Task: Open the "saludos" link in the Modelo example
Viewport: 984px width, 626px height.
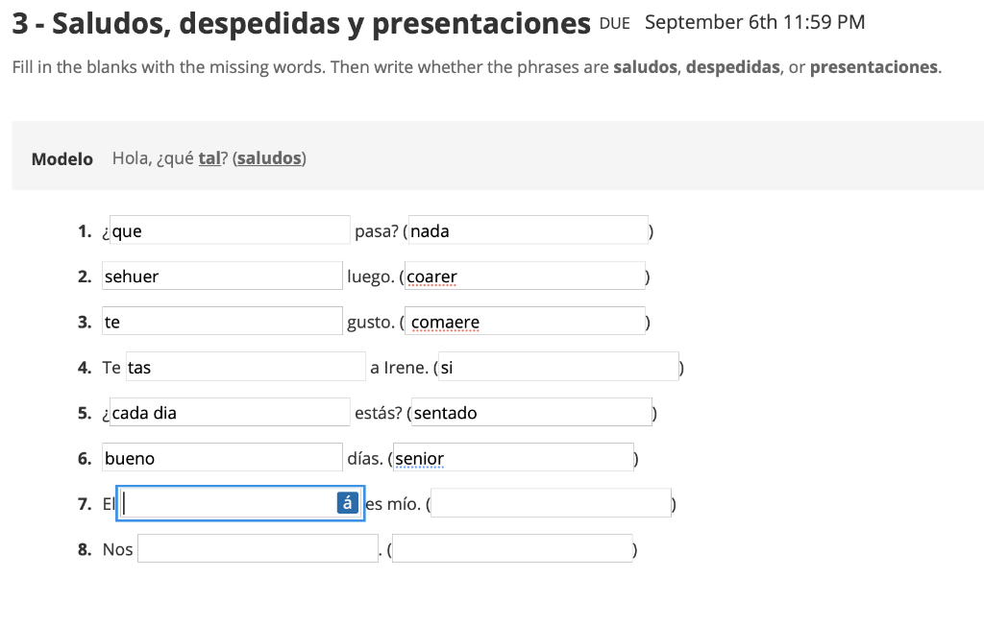Action: [269, 157]
